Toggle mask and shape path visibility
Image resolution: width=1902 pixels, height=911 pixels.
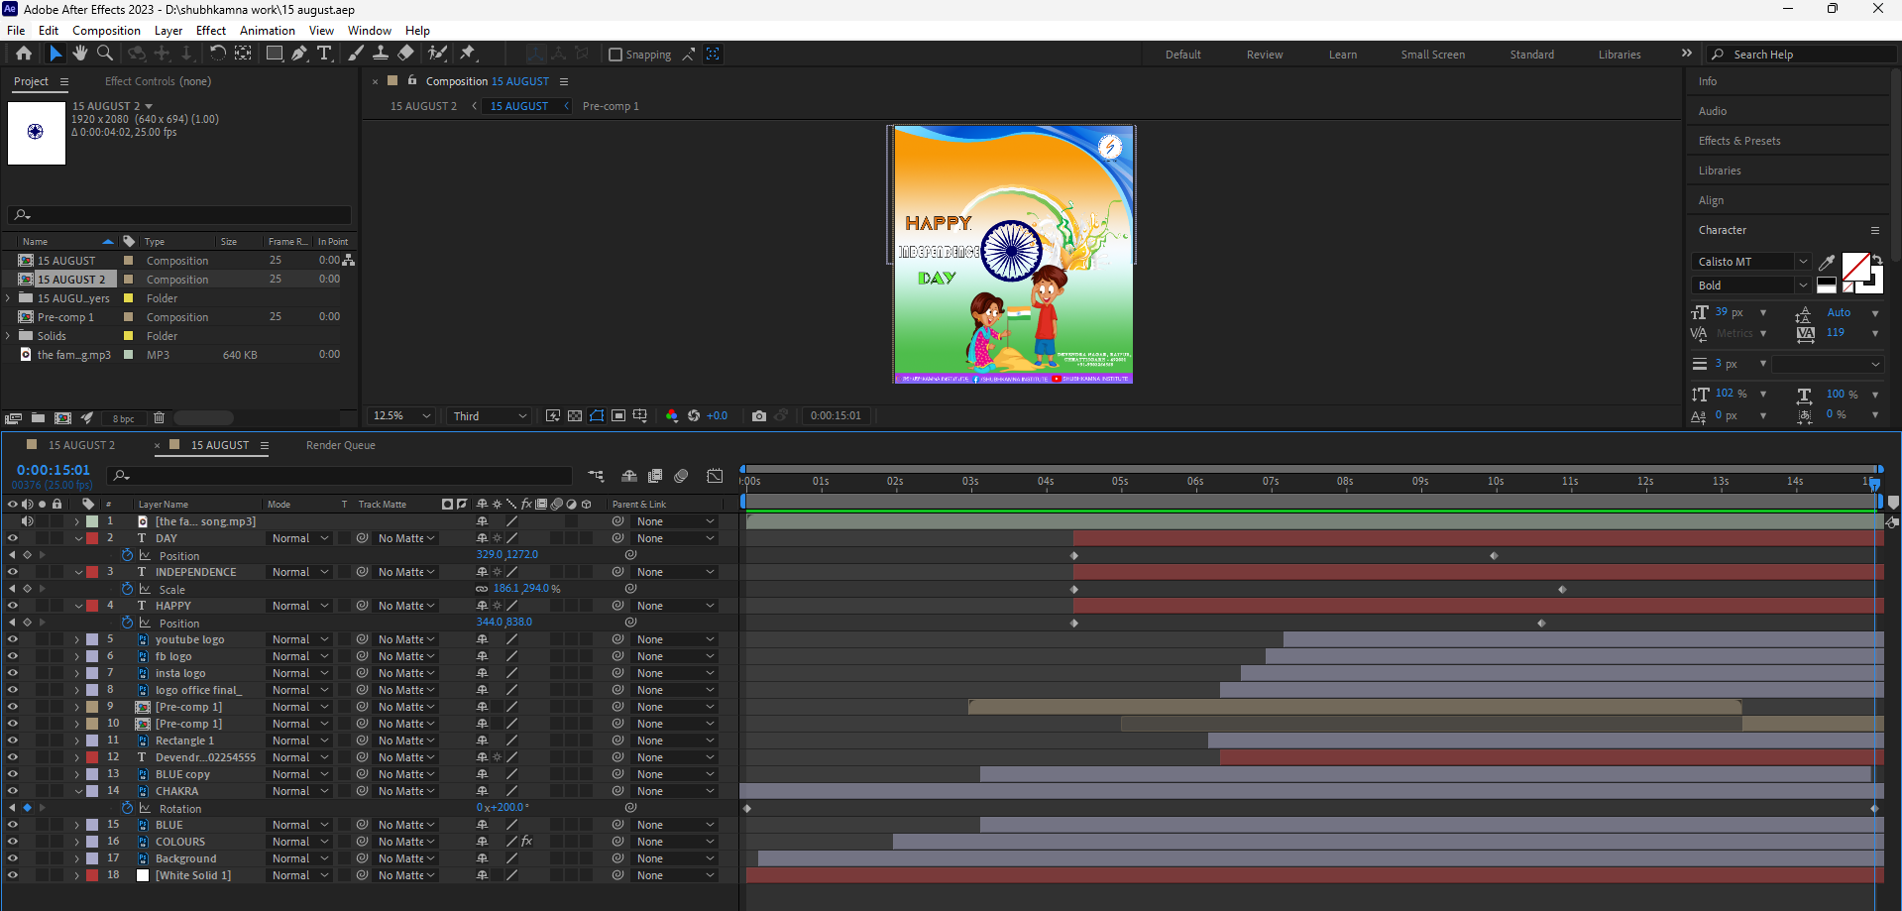click(597, 415)
